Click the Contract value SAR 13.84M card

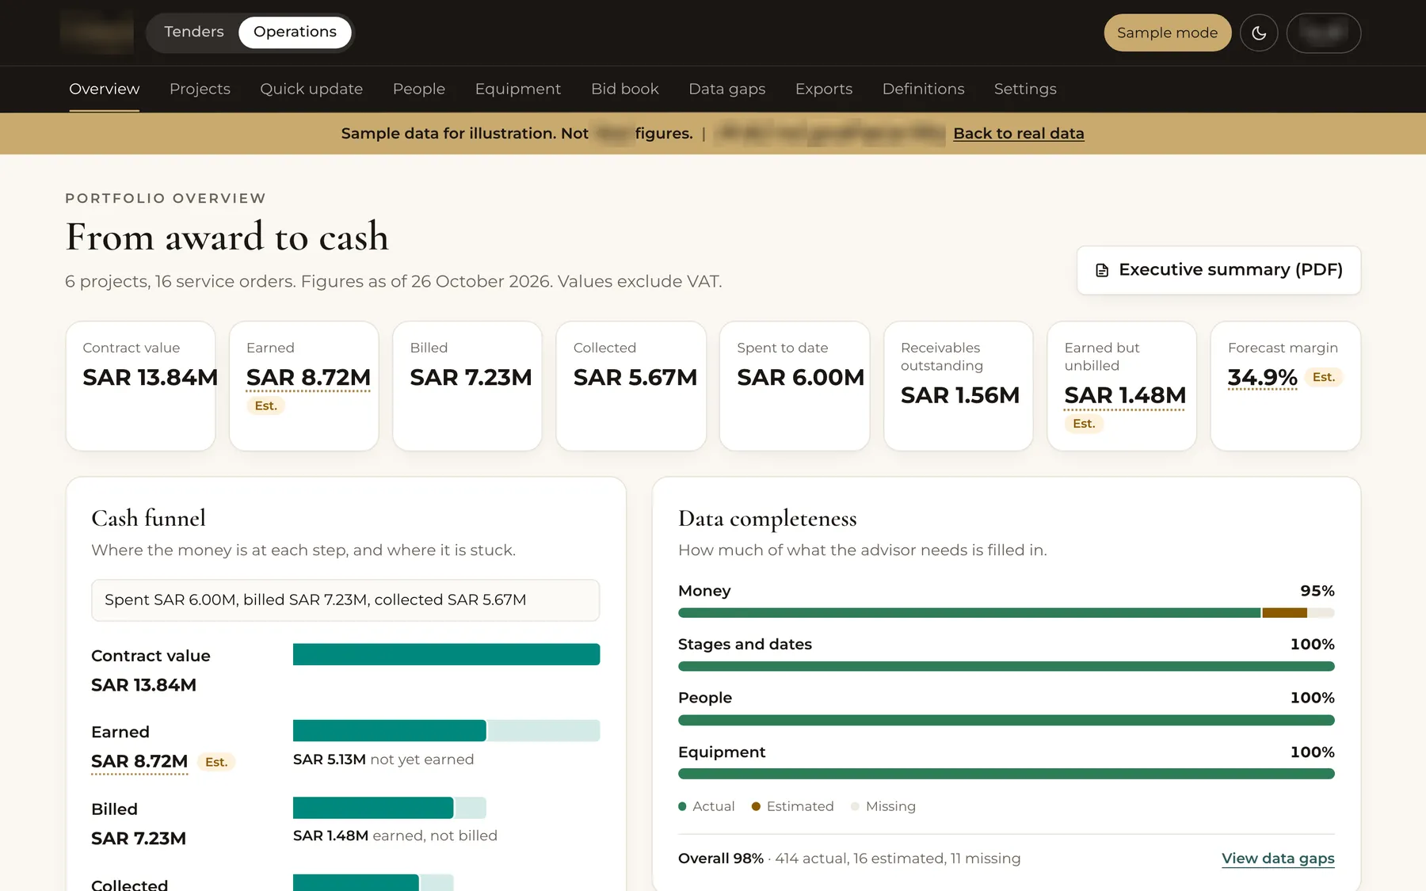(x=141, y=386)
